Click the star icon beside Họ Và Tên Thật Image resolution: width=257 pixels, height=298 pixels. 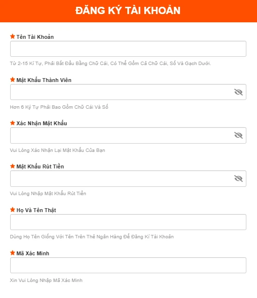click(x=13, y=210)
